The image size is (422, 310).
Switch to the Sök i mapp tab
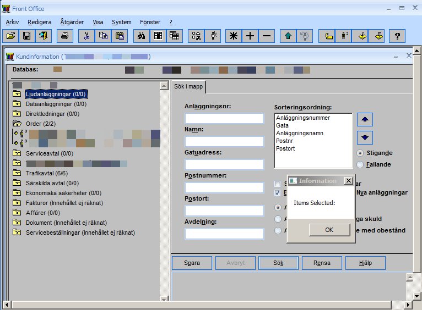[188, 87]
